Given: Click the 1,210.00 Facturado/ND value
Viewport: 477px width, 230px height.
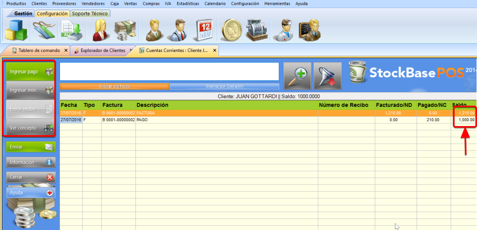Looking at the screenshot, I should coord(393,113).
